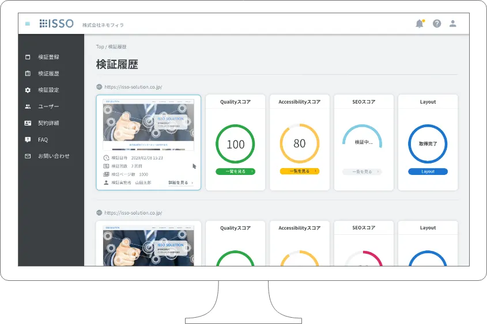Click the お問い合わせ envelope icon
Screen dimensions: 487x324
coord(28,157)
